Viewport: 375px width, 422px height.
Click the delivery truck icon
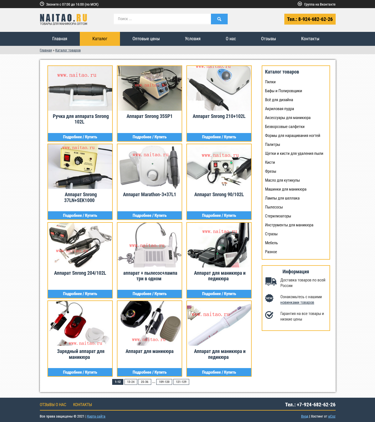(271, 281)
